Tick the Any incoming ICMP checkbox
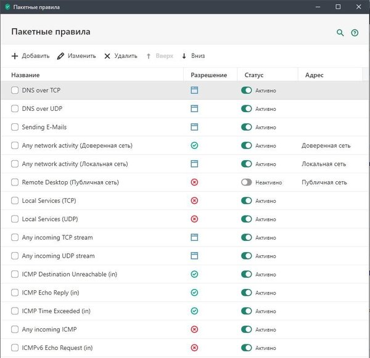The image size is (370, 358). [15, 329]
